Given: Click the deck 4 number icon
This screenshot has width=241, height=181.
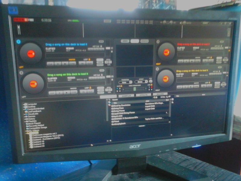Looking at the screenshot, I should (157, 69).
